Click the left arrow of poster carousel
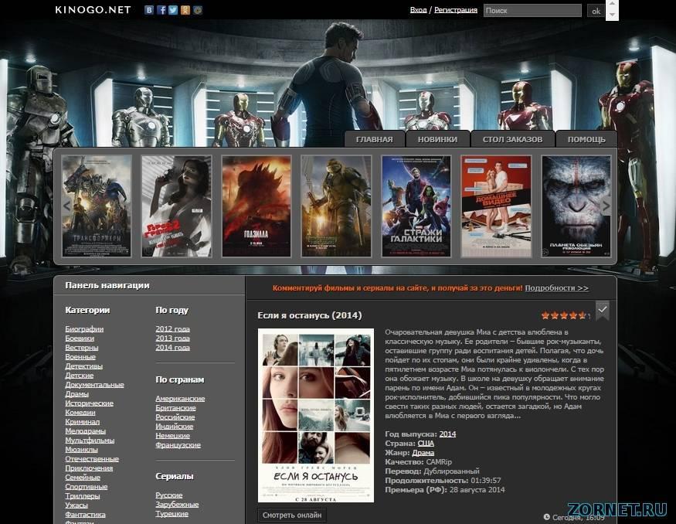Screen dimensions: 676x524 [66, 206]
